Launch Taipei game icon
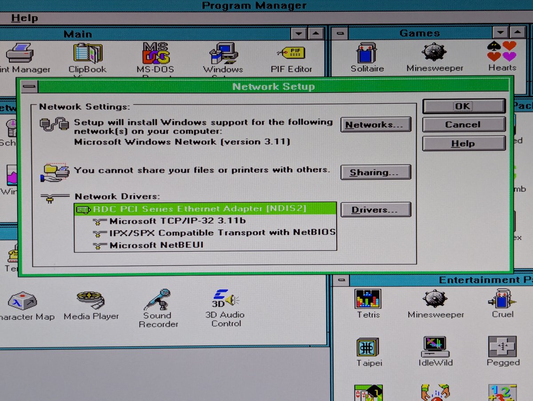This screenshot has width=533, height=401. pyautogui.click(x=368, y=347)
